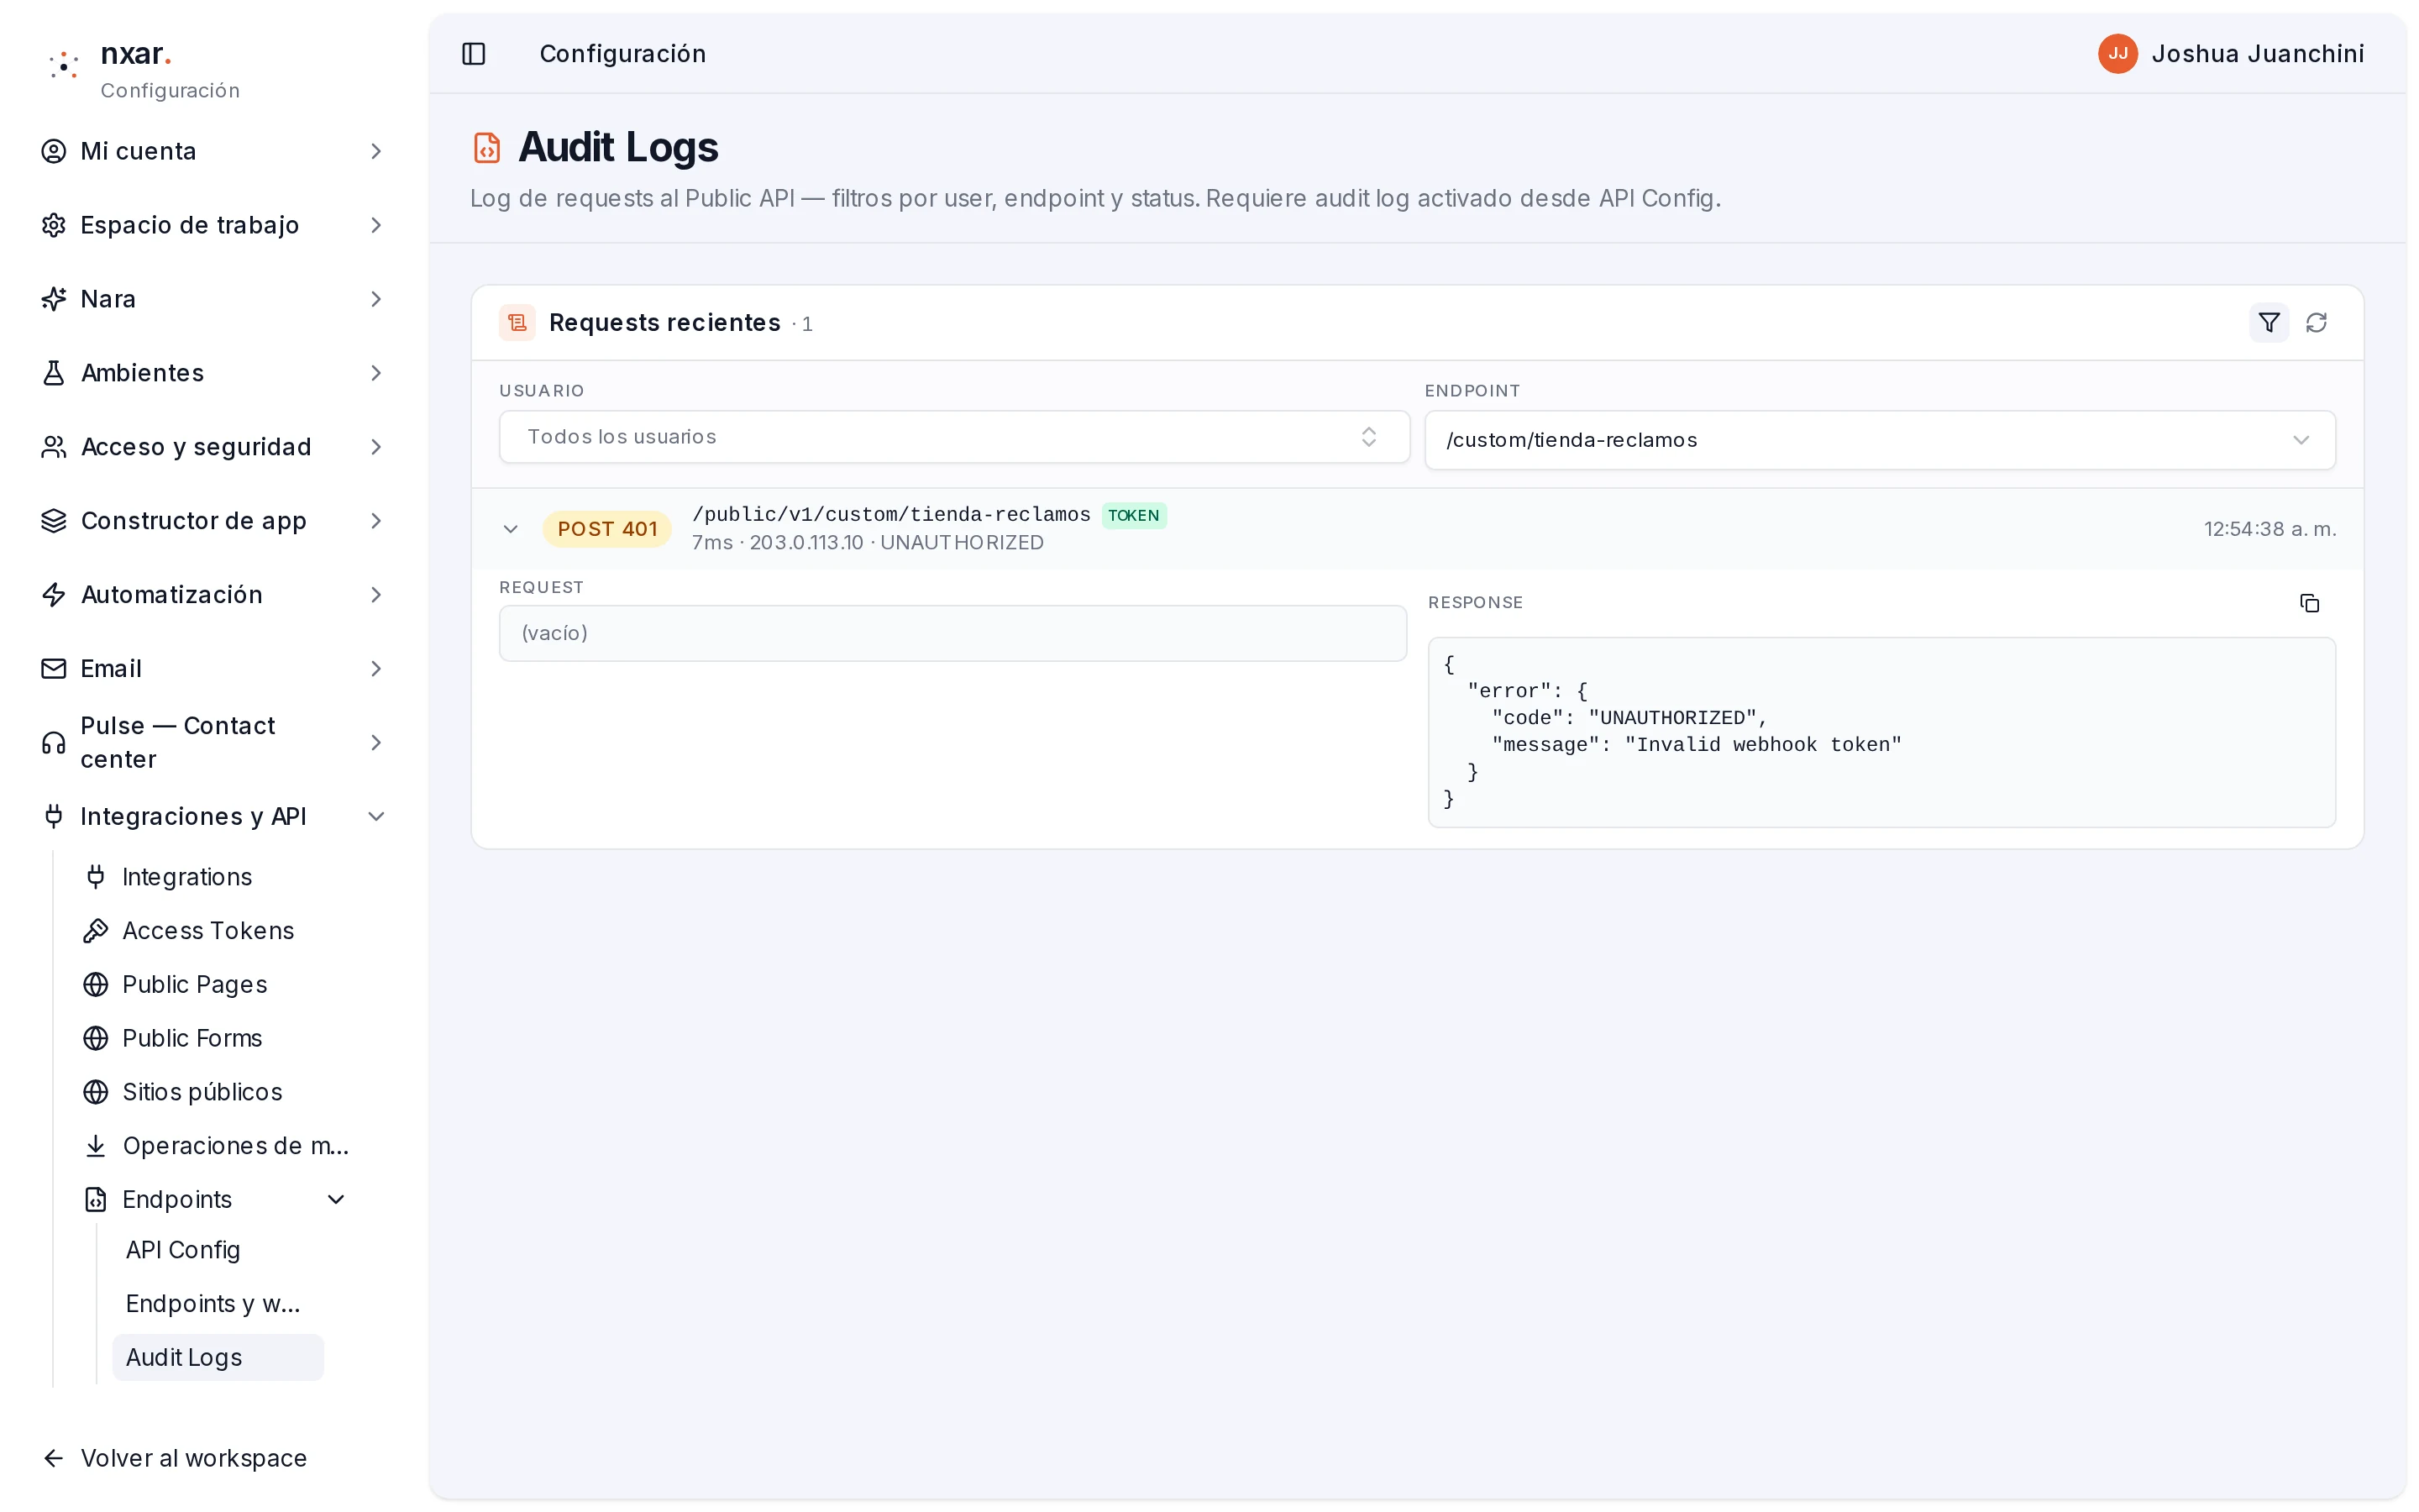Click the Nara sparkle icon

tap(53, 299)
